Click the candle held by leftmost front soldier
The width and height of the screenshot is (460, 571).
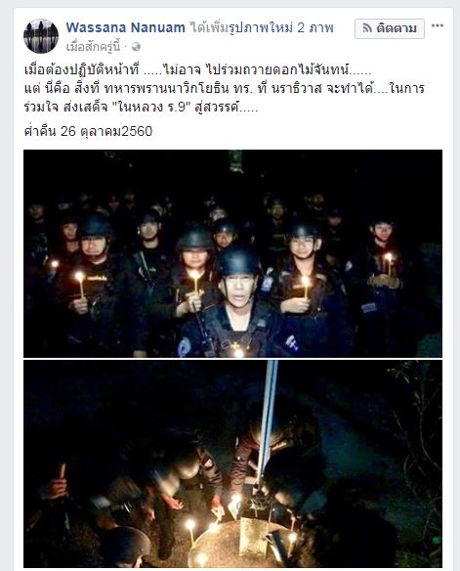point(80,283)
